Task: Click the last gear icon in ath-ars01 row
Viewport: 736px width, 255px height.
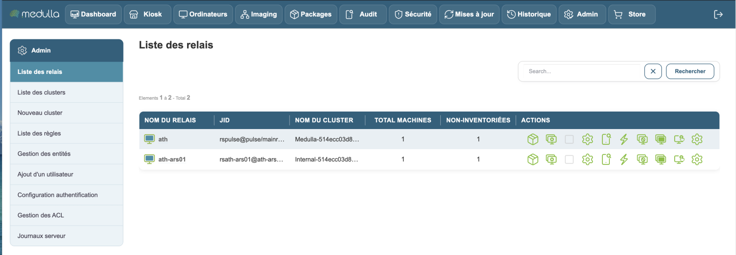Action: [x=697, y=160]
